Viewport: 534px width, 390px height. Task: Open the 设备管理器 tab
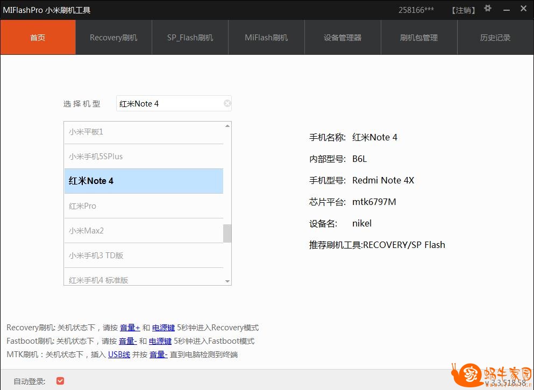click(x=343, y=37)
